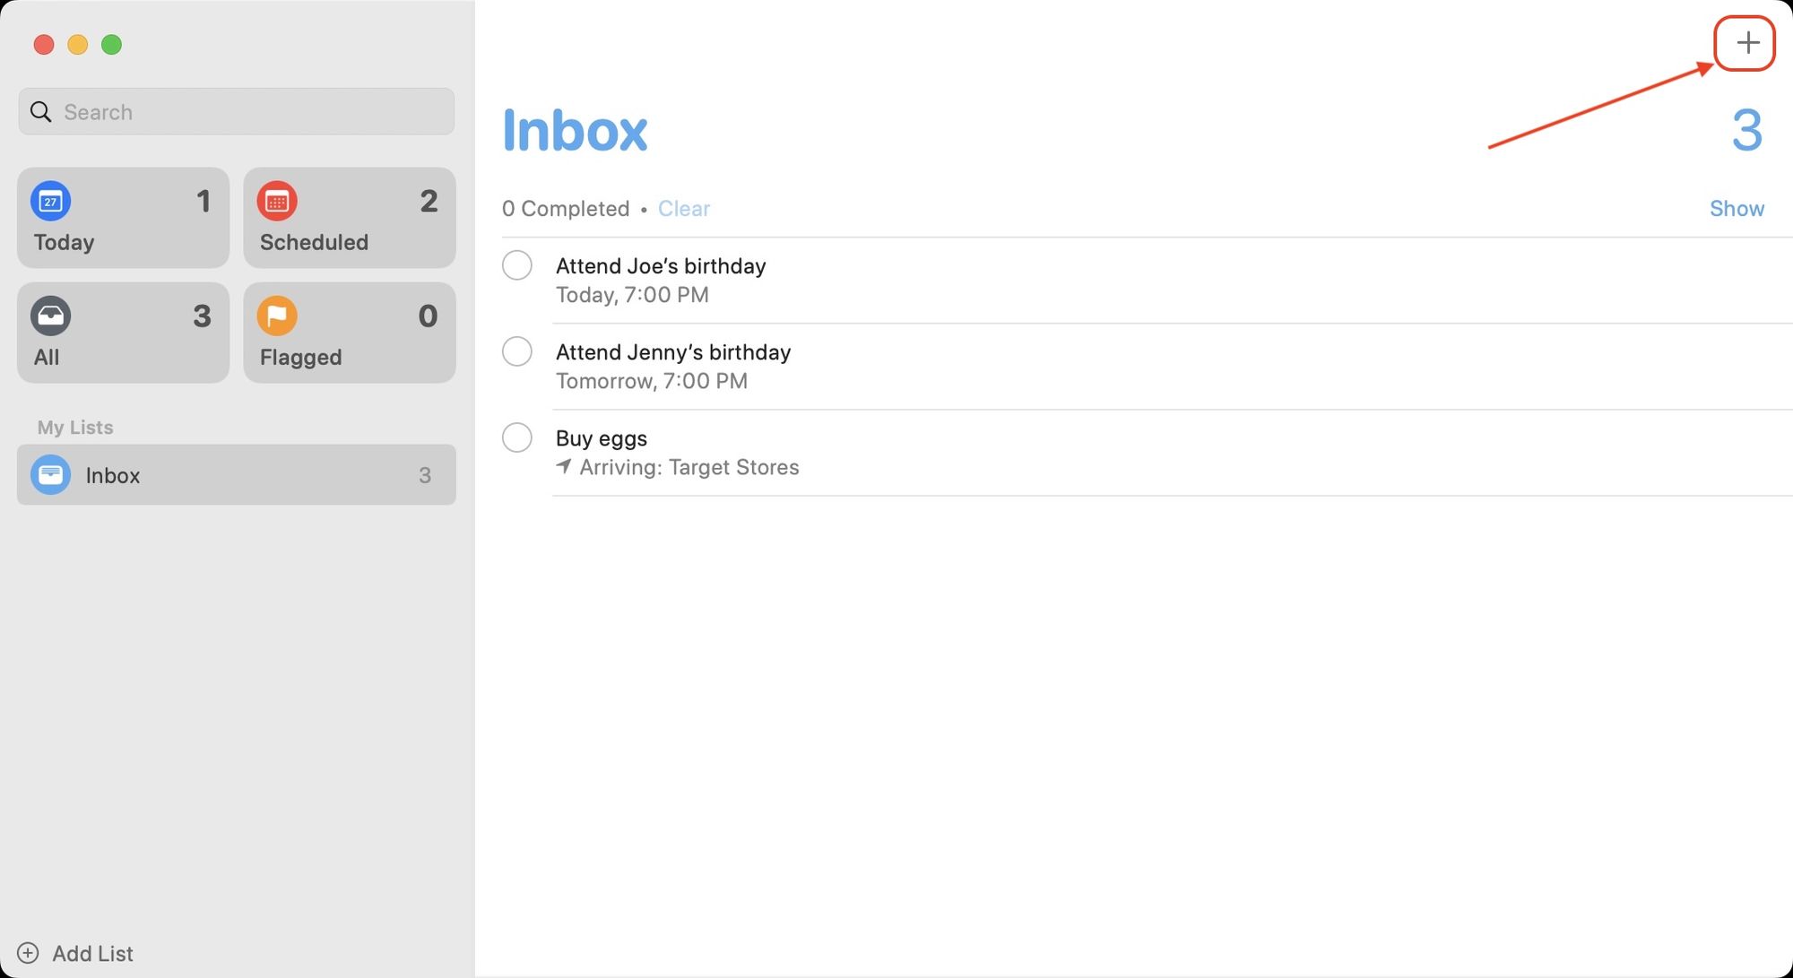Mark Attend Joe's birthday as completed

pos(516,265)
